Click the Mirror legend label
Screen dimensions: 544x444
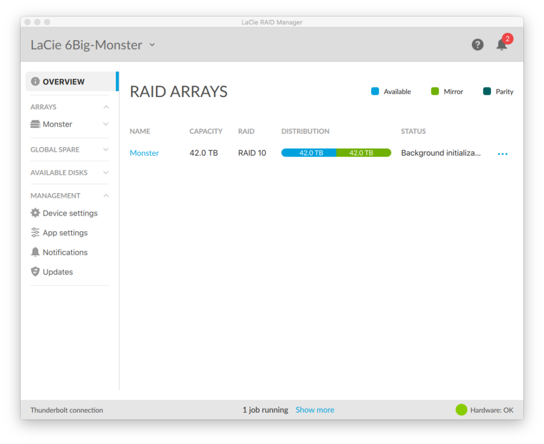coord(453,91)
